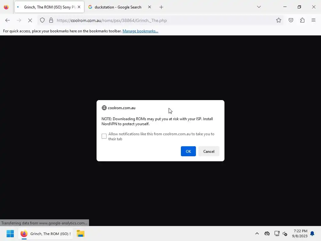View site security via the padlock icon
Screen dimensions: 321x241
point(51,20)
